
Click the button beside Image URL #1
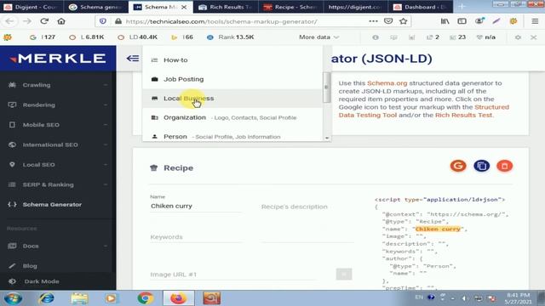[x=344, y=274]
